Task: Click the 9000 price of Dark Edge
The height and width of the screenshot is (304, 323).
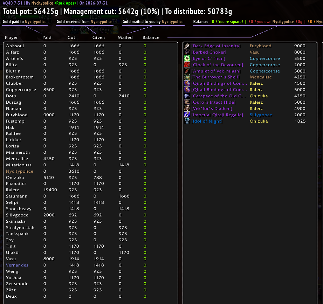Action: [300, 46]
